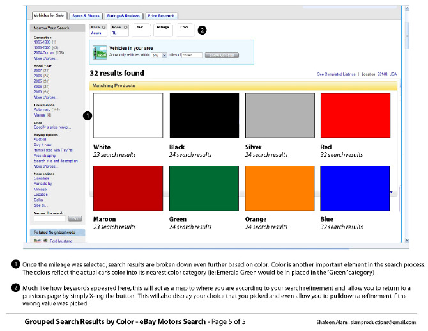Open the Mileage breadcrumb filter box
Image resolution: width=428 pixels, height=331 pixels.
[x=163, y=30]
